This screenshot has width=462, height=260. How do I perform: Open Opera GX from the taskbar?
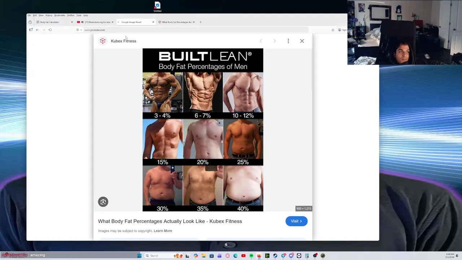[x=227, y=256]
